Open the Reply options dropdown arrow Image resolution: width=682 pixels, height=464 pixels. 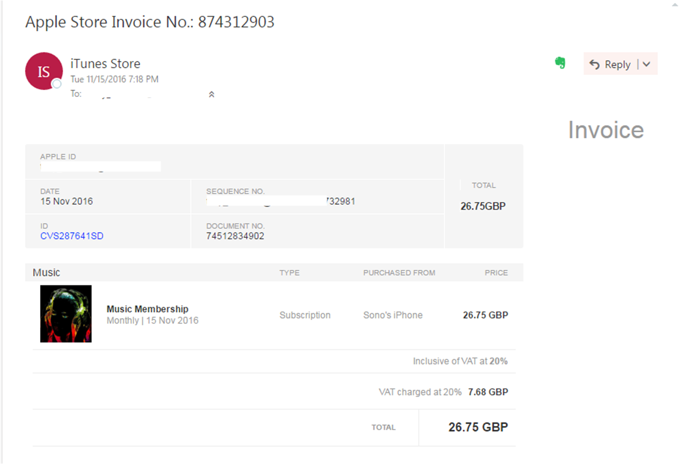tap(646, 64)
